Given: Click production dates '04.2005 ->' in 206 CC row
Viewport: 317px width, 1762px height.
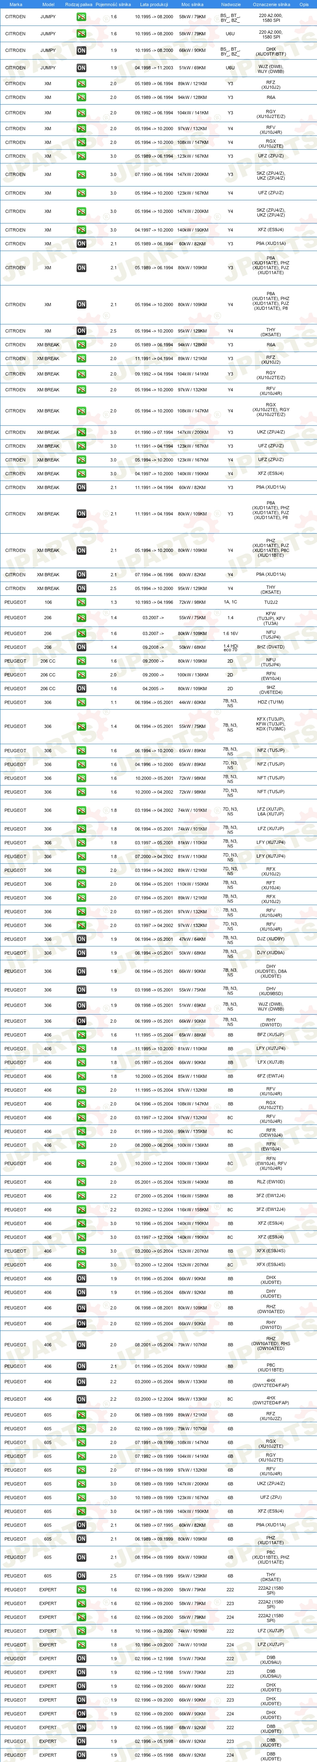Looking at the screenshot, I should (154, 689).
